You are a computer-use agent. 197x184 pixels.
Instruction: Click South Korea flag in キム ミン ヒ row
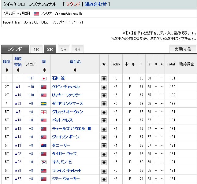(44, 162)
